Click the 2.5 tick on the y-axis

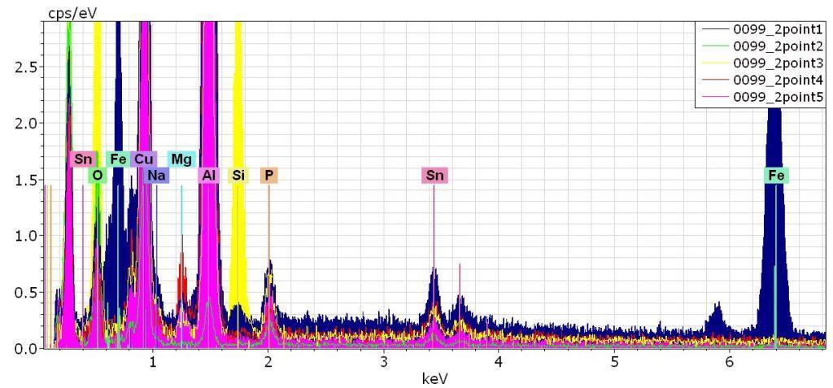(25, 67)
